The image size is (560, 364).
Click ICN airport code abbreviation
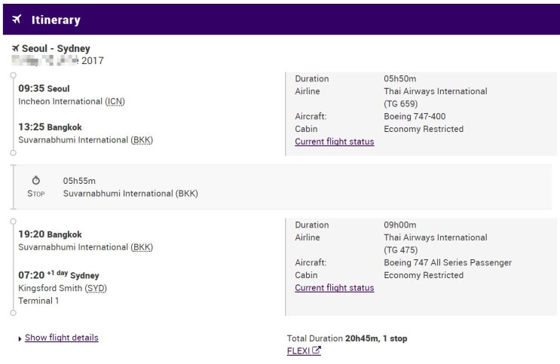pyautogui.click(x=114, y=102)
